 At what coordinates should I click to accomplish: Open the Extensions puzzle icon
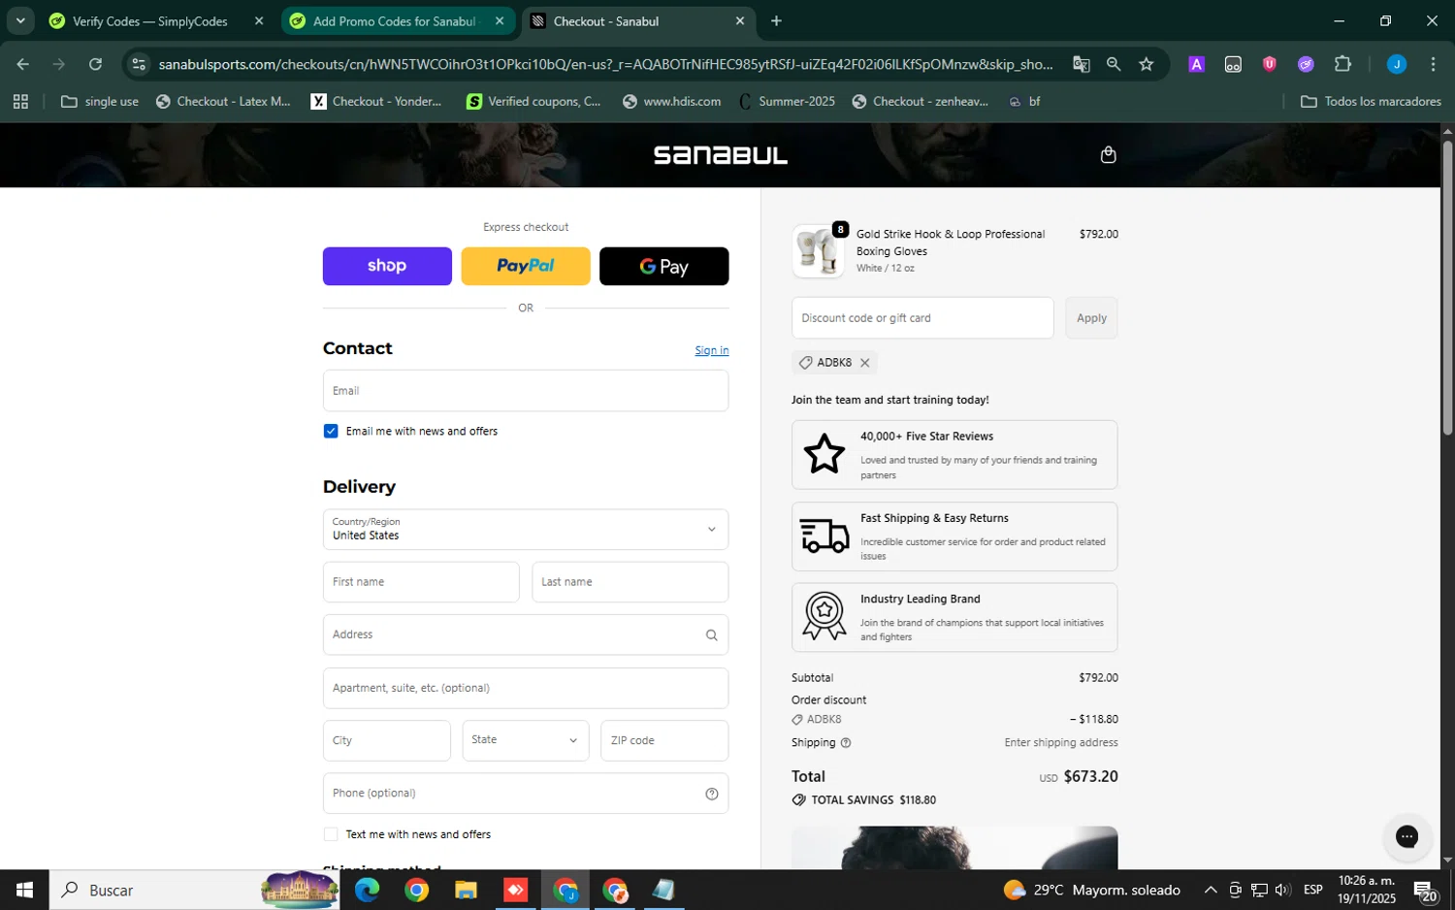1342,64
